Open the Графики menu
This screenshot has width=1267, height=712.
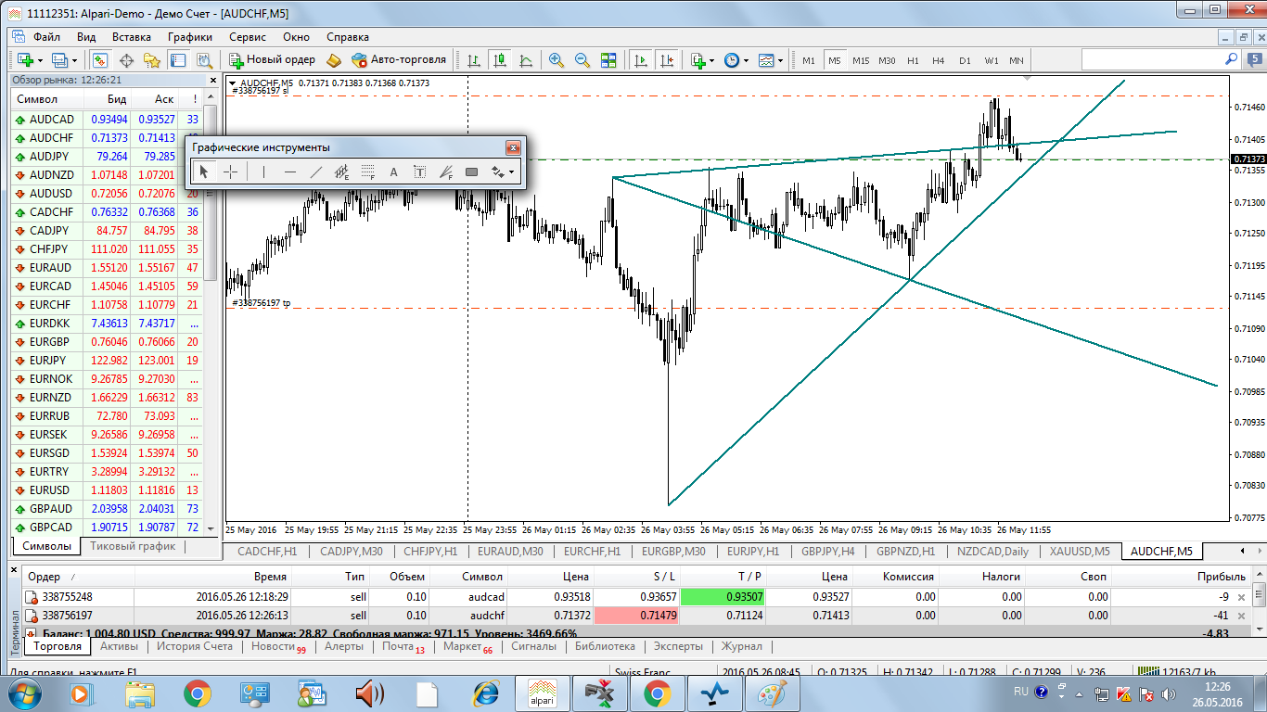(190, 37)
